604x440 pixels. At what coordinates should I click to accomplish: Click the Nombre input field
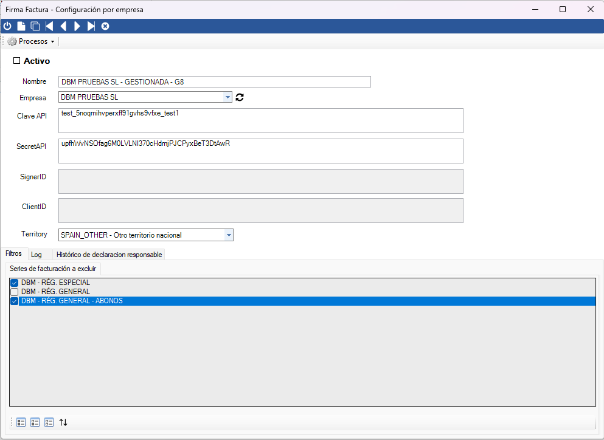click(x=215, y=82)
